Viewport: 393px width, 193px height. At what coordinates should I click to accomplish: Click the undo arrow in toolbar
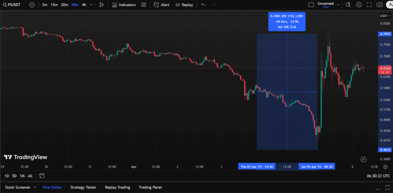click(203, 5)
